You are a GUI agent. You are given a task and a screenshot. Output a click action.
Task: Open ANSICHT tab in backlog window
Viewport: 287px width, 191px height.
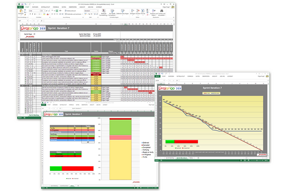[x=82, y=7]
